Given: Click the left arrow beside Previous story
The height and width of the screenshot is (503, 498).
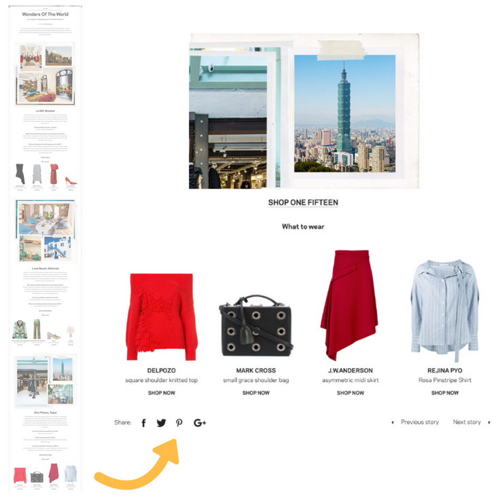Looking at the screenshot, I should click(x=393, y=422).
